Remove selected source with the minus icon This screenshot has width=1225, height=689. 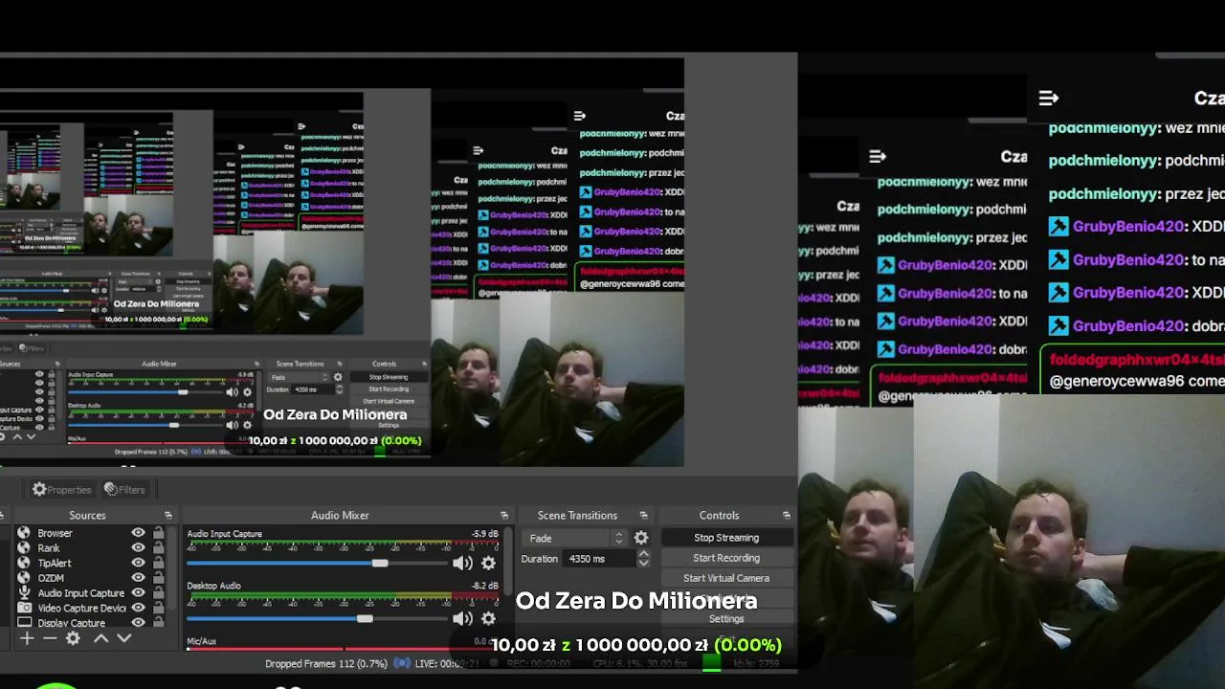[50, 638]
